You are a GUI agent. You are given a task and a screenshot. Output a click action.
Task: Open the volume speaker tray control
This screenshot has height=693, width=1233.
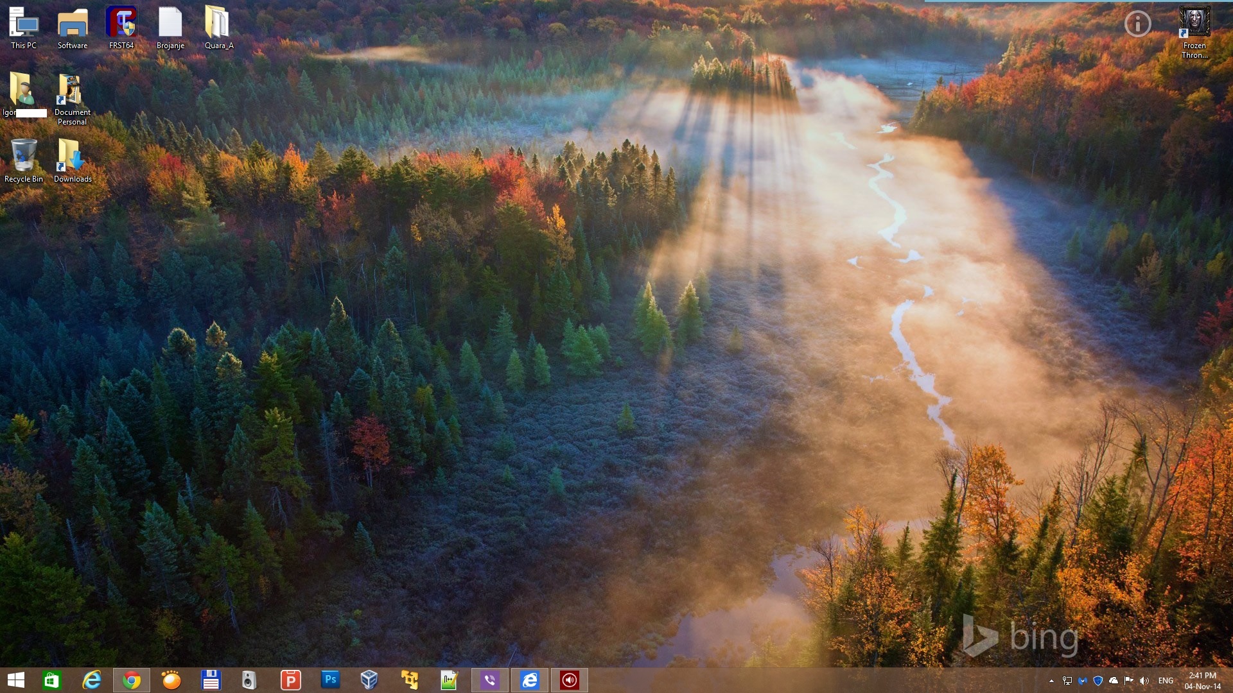tap(1144, 681)
